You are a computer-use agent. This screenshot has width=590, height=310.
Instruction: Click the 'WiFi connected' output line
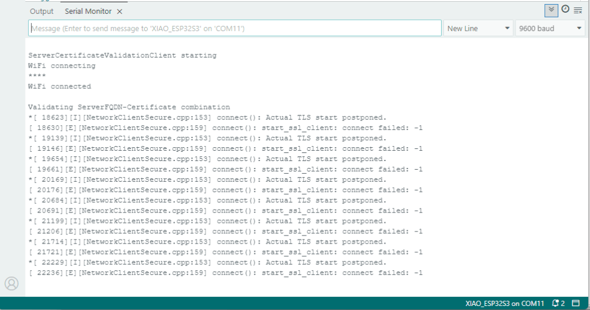(59, 87)
